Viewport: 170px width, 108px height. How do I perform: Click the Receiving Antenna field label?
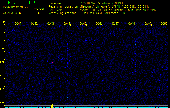[62, 13]
